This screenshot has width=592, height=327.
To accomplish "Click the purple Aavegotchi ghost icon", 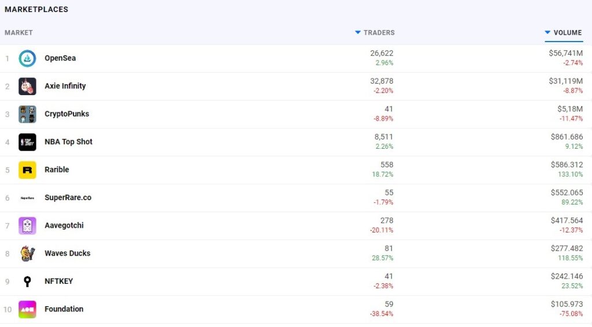I will click(27, 225).
